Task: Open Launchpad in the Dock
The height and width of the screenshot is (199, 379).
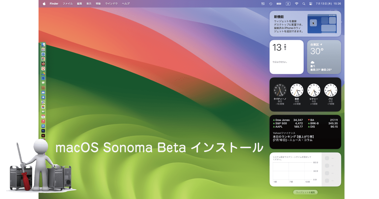Action: point(43,50)
